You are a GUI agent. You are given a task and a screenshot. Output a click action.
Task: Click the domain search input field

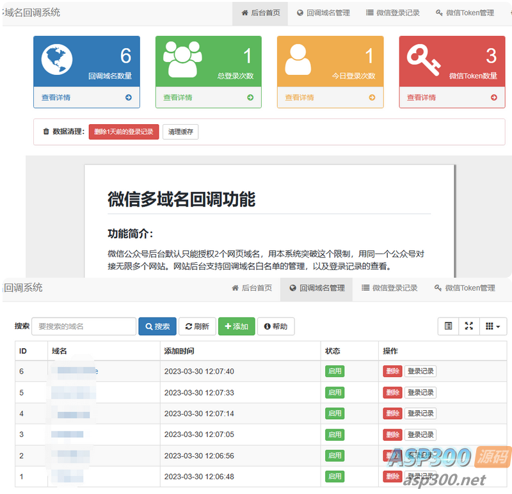[83, 326]
